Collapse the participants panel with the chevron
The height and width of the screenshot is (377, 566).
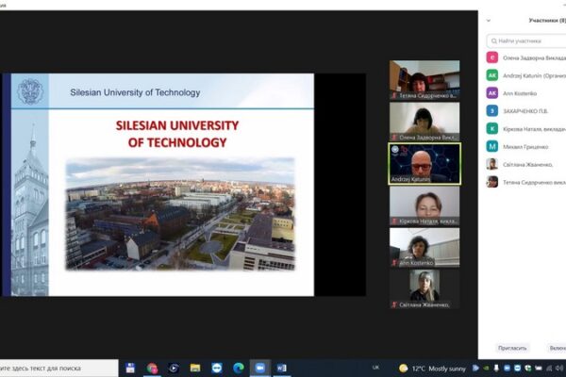click(x=489, y=21)
